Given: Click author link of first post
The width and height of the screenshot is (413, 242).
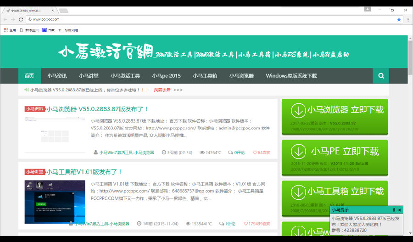Looking at the screenshot, I should tap(127, 152).
